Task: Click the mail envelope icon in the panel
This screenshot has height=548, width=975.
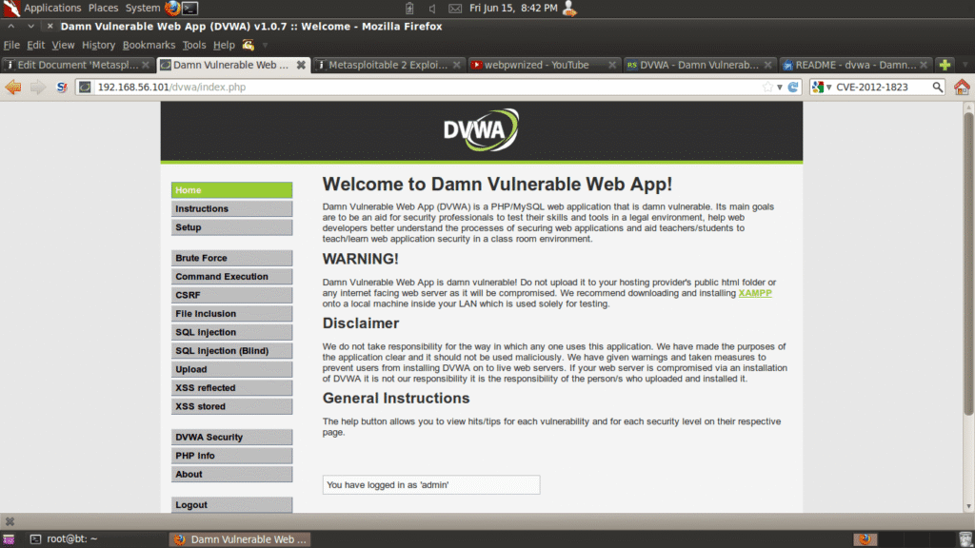Action: (455, 8)
